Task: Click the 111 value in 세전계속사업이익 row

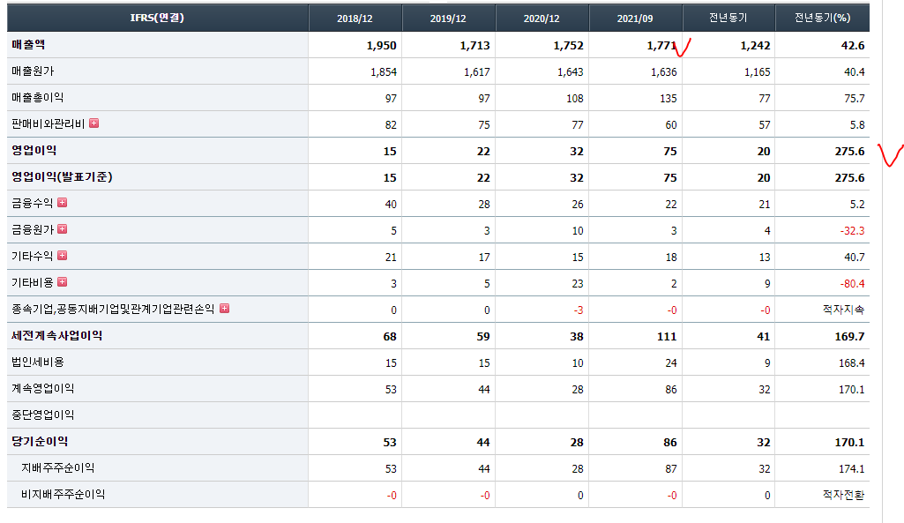Action: point(667,337)
